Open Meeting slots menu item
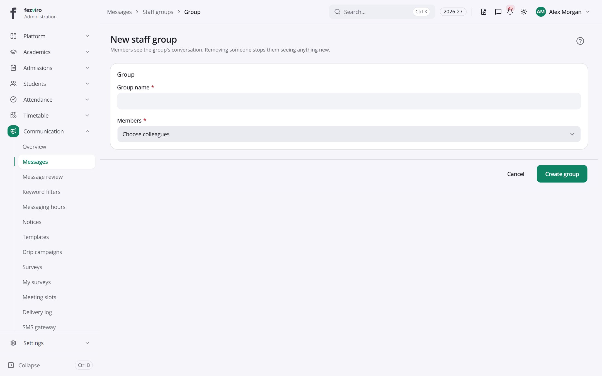602x376 pixels. 39,297
